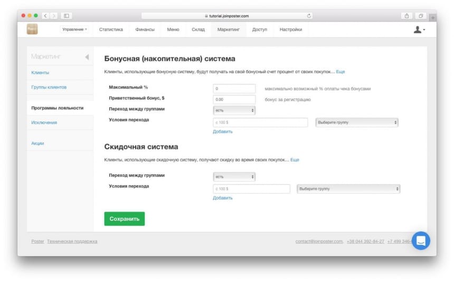Screen dimensions: 454x281
Task: Open the Управление dropdown menu
Action: pos(74,29)
